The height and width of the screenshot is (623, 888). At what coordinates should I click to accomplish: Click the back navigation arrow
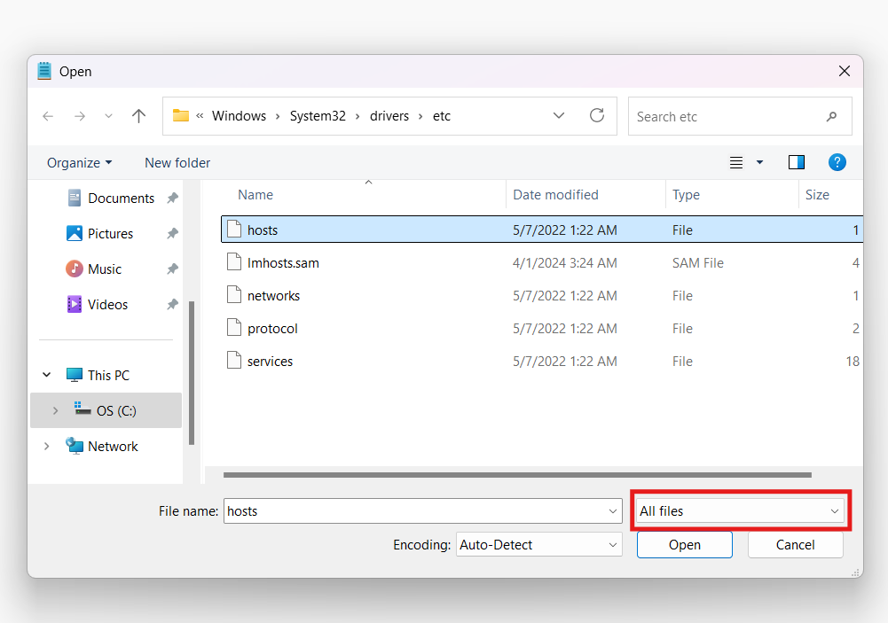(x=48, y=116)
